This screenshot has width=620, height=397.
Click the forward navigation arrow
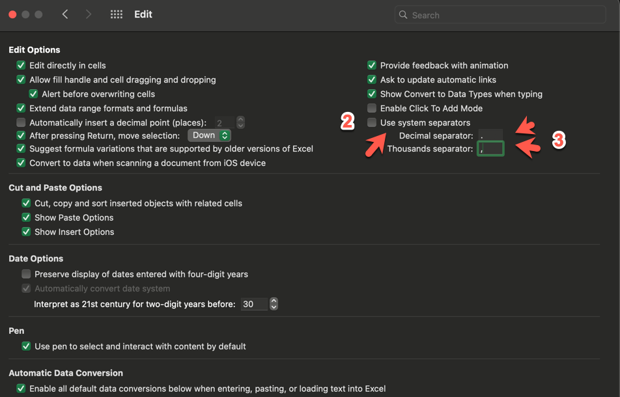tap(88, 14)
